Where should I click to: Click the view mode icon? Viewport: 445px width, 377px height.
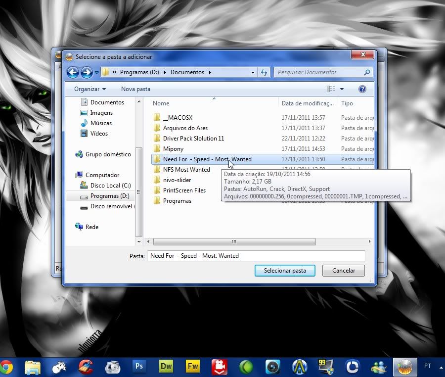(331, 89)
